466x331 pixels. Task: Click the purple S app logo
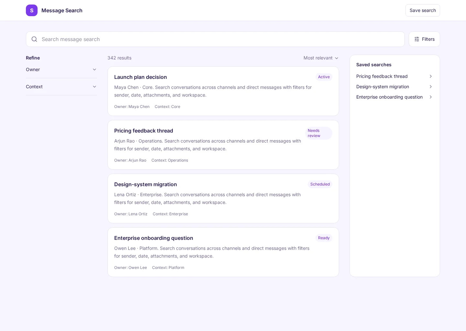coord(32,10)
